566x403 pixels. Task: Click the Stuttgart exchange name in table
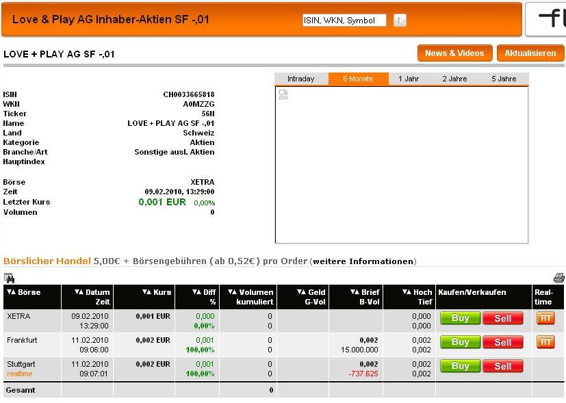point(21,364)
